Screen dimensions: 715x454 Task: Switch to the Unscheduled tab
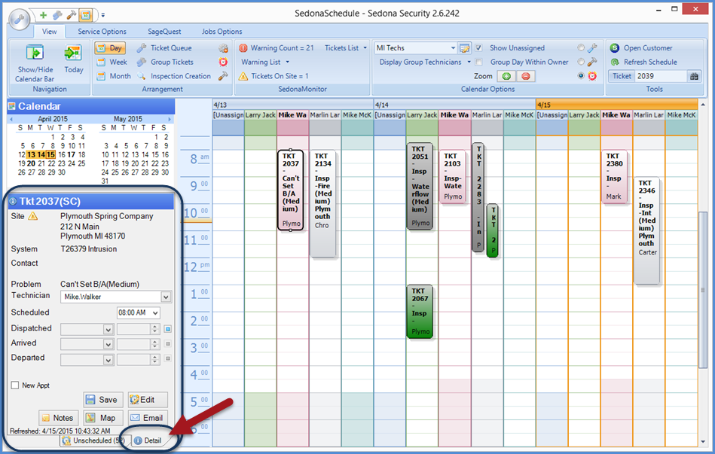(93, 440)
